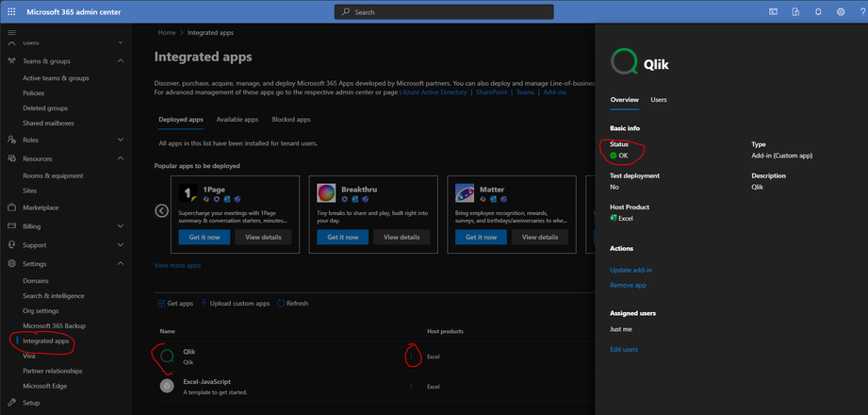Open the Add-ins link
The width and height of the screenshot is (868, 415).
tap(555, 92)
